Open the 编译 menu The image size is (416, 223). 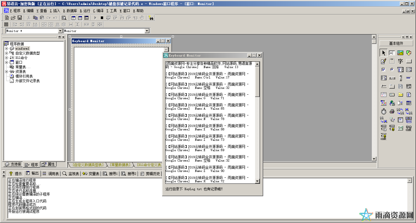coord(98,11)
